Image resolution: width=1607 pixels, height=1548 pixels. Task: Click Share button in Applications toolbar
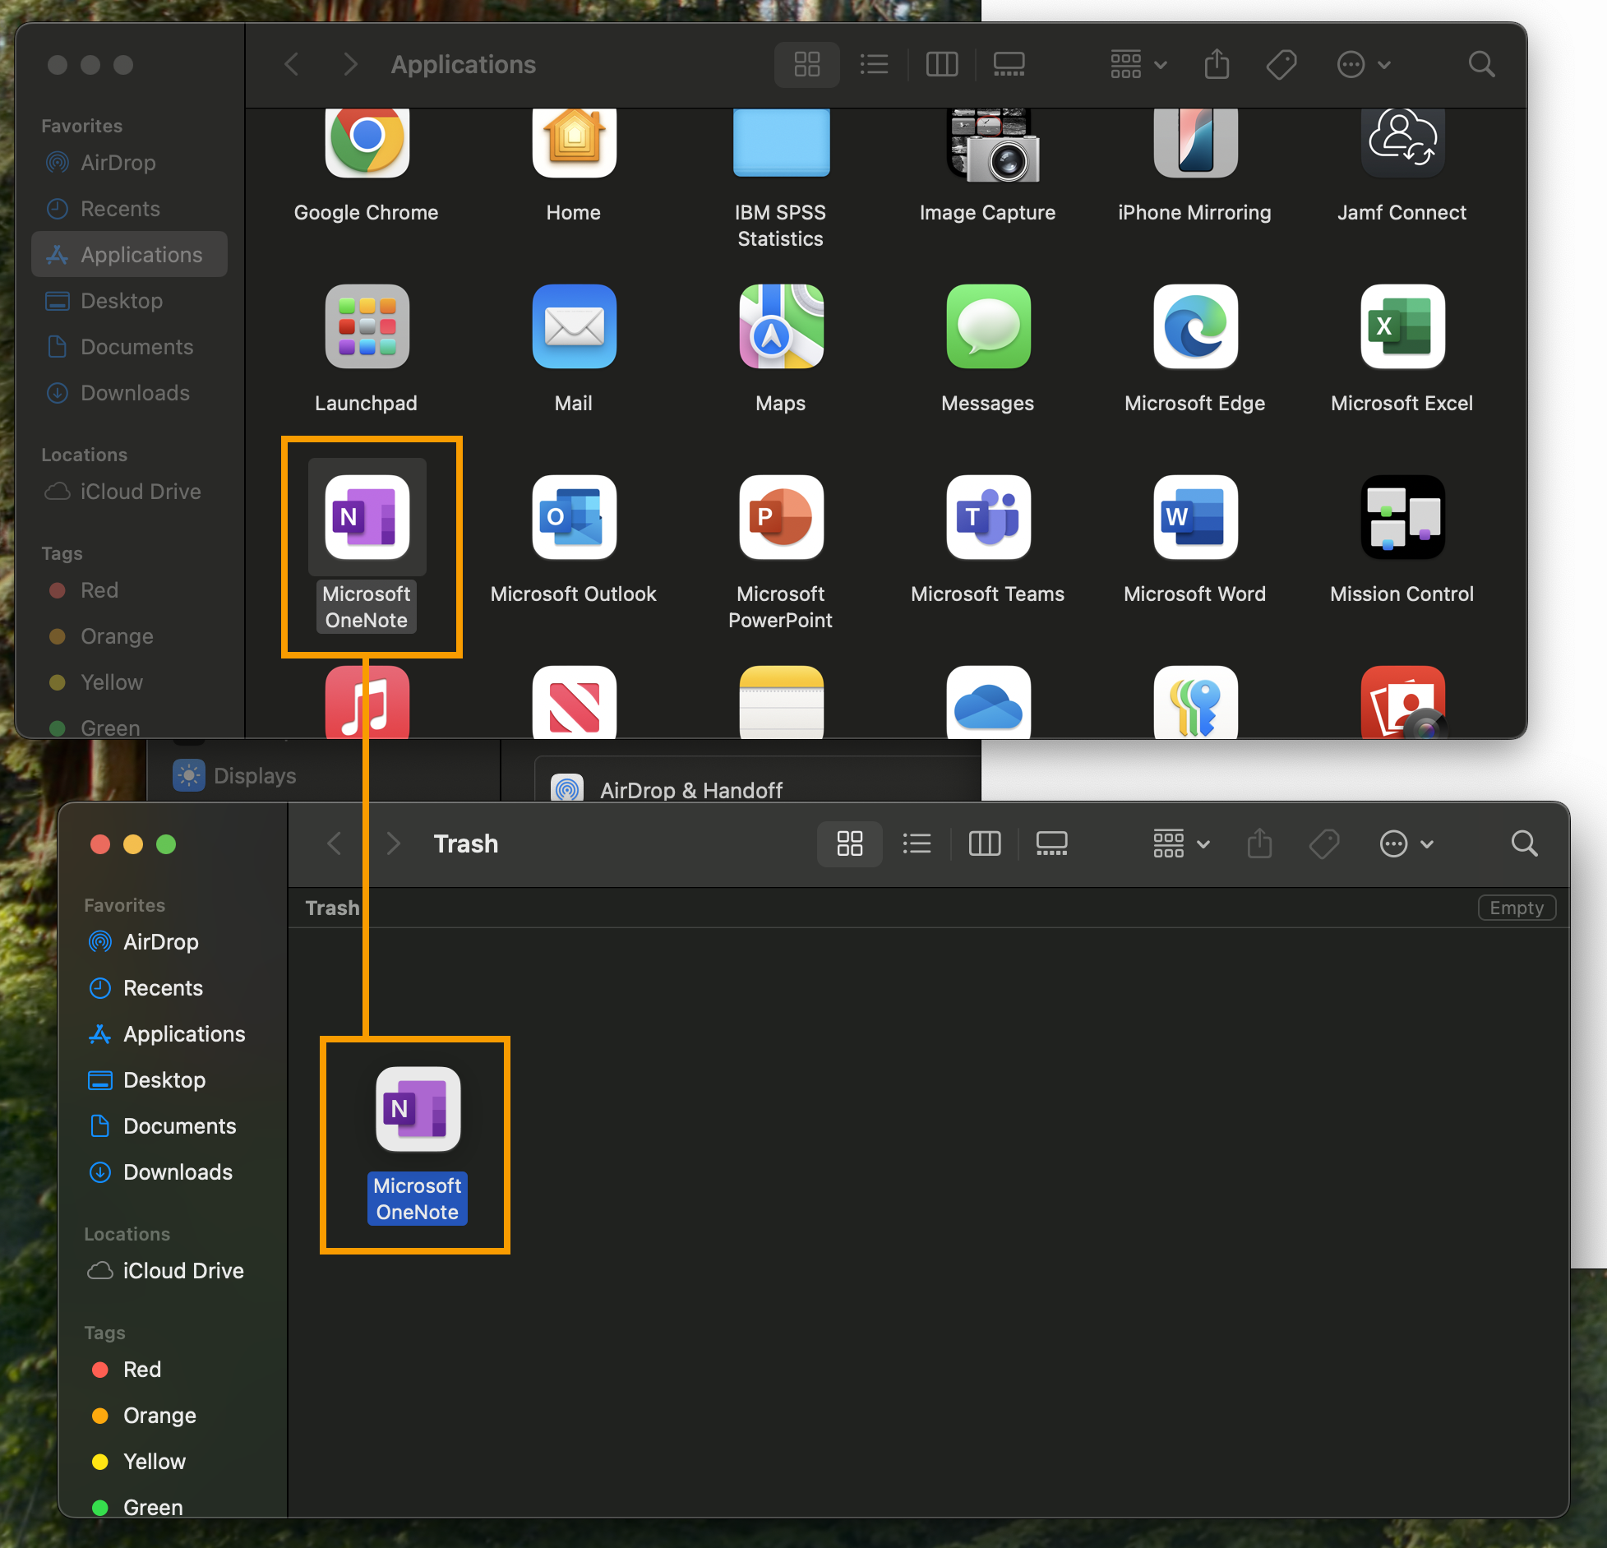[x=1217, y=64]
